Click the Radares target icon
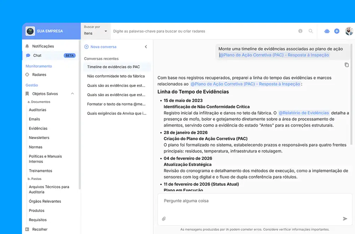355x234 pixels. (27, 74)
